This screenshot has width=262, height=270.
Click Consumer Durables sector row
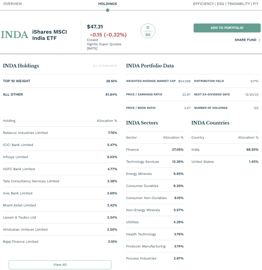(x=155, y=186)
